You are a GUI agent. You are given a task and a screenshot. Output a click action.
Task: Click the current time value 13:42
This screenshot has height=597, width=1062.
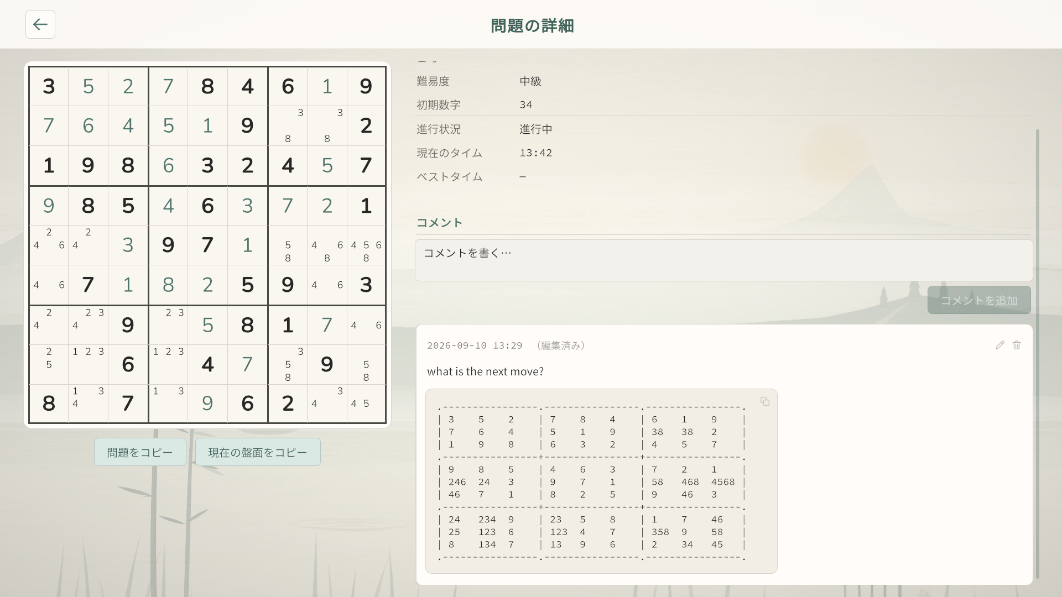536,153
